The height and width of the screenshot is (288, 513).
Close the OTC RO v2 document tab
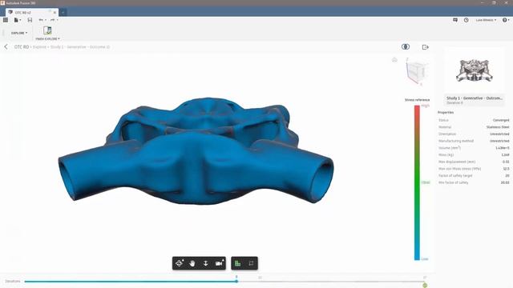point(55,13)
